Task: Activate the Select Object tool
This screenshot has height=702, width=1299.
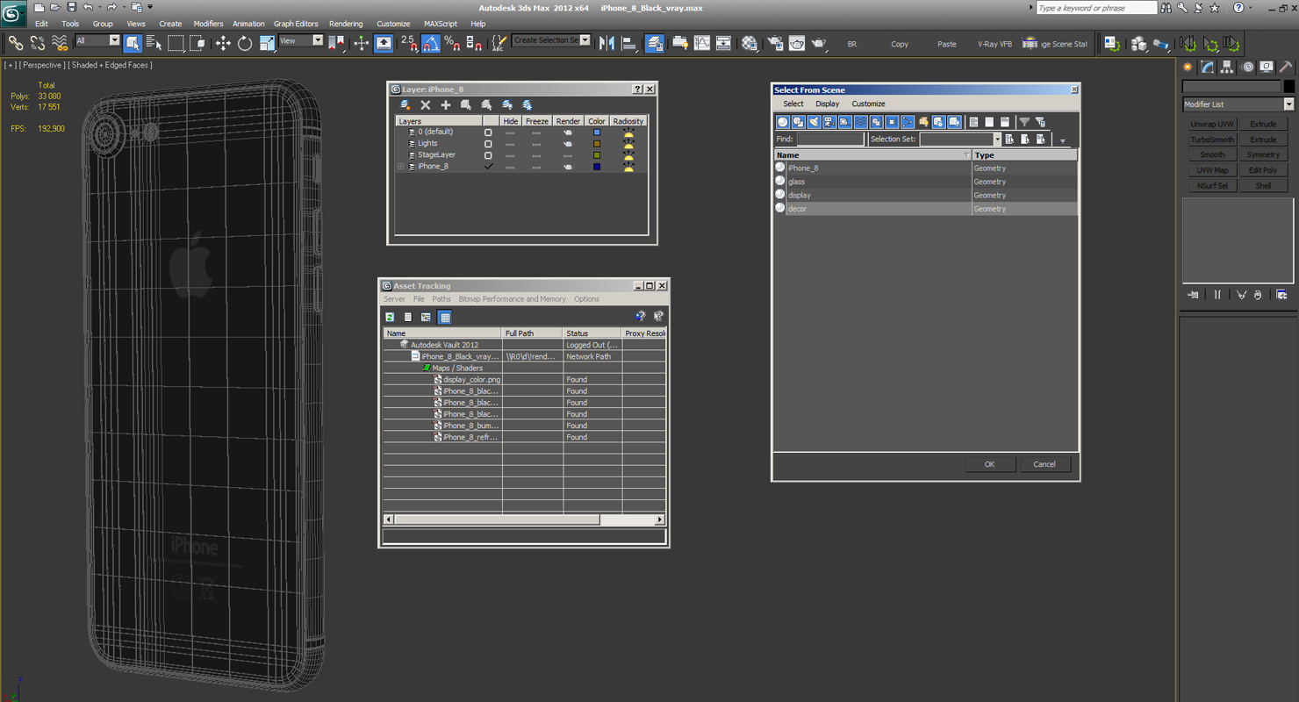Action: coord(133,43)
